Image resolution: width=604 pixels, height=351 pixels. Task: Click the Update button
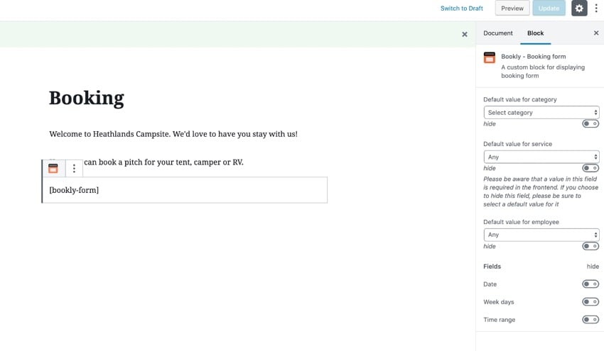click(x=549, y=8)
